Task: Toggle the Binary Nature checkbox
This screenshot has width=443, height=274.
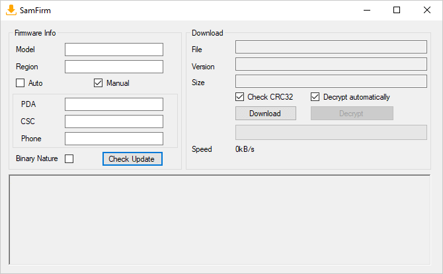Action: pos(69,158)
